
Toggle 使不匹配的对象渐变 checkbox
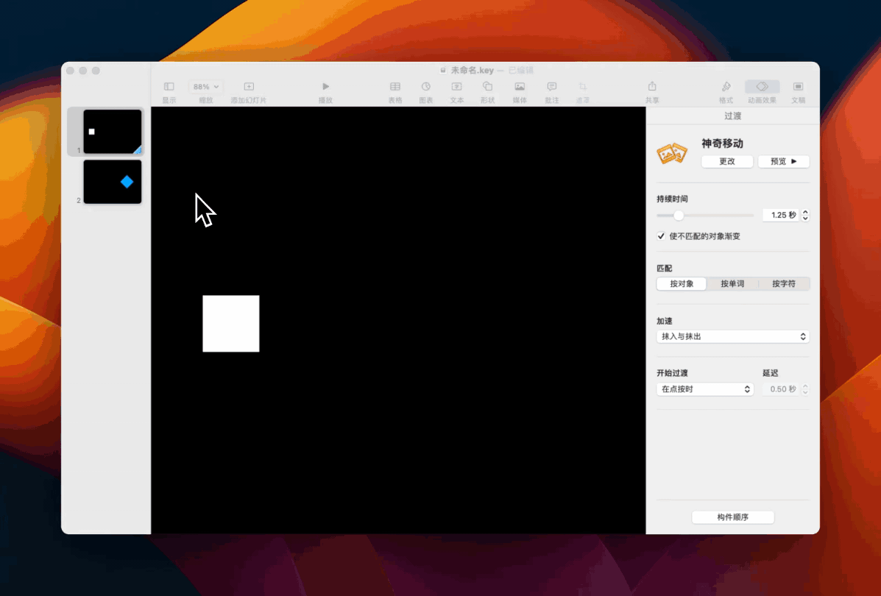[661, 236]
